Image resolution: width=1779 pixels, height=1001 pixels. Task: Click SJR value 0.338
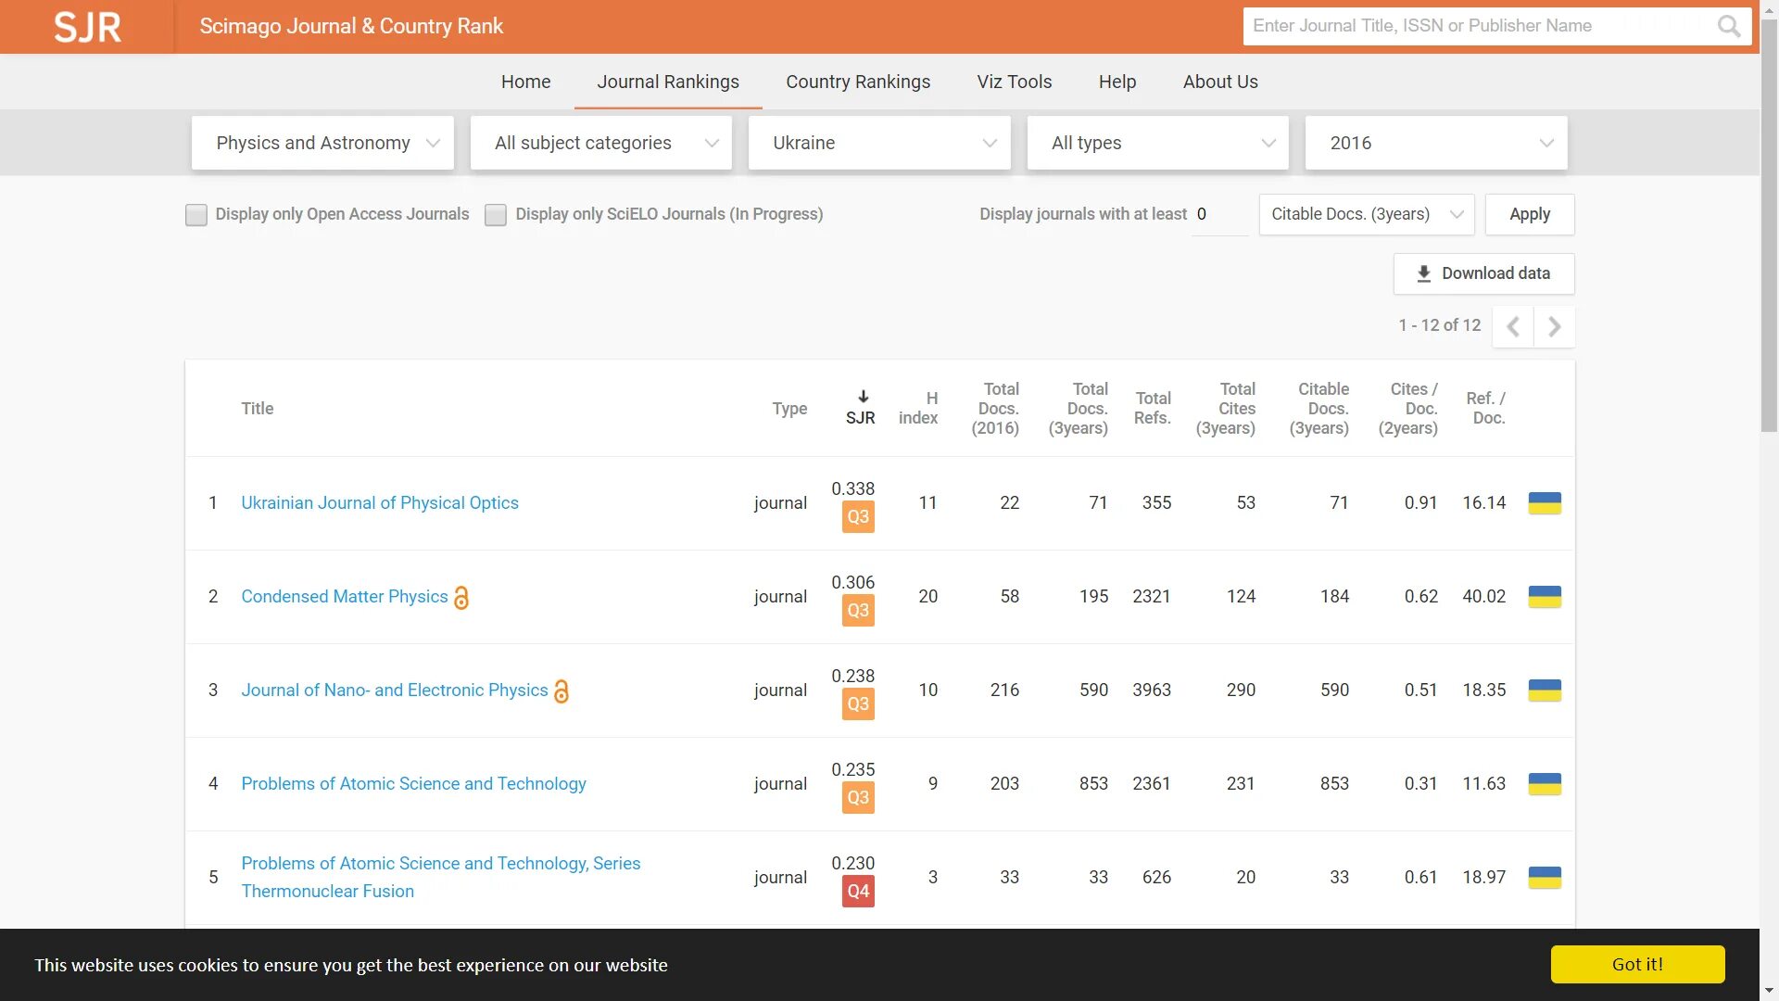pyautogui.click(x=852, y=488)
